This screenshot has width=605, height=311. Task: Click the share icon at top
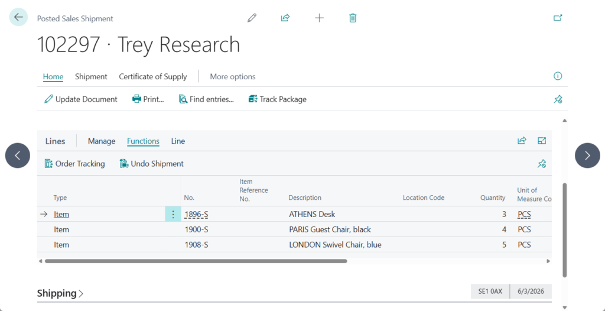coord(285,18)
